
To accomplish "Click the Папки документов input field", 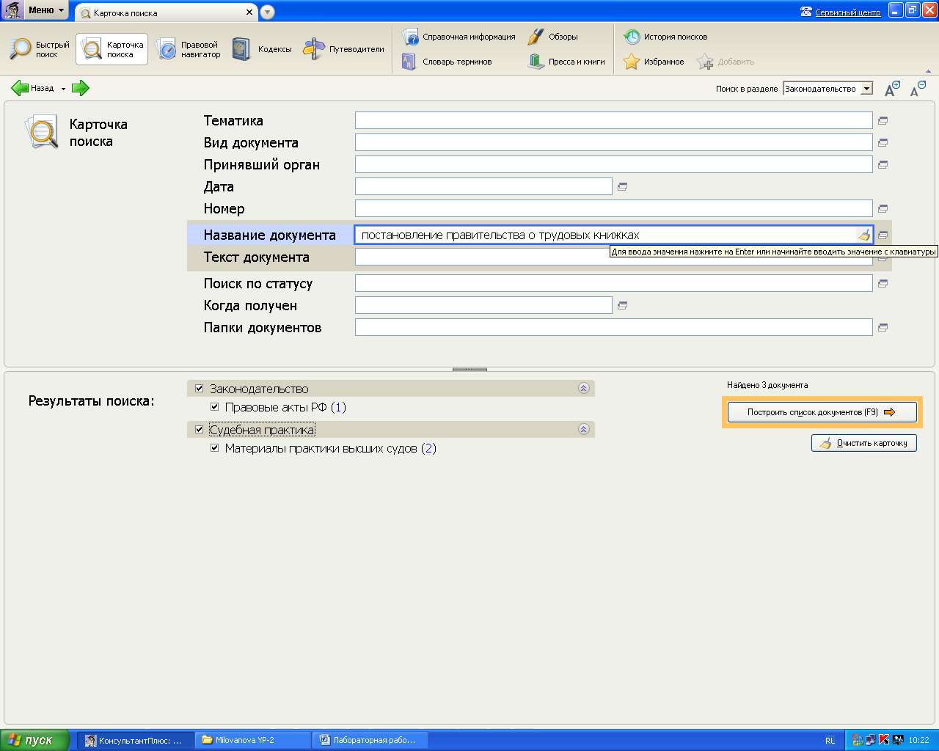I will click(x=613, y=327).
